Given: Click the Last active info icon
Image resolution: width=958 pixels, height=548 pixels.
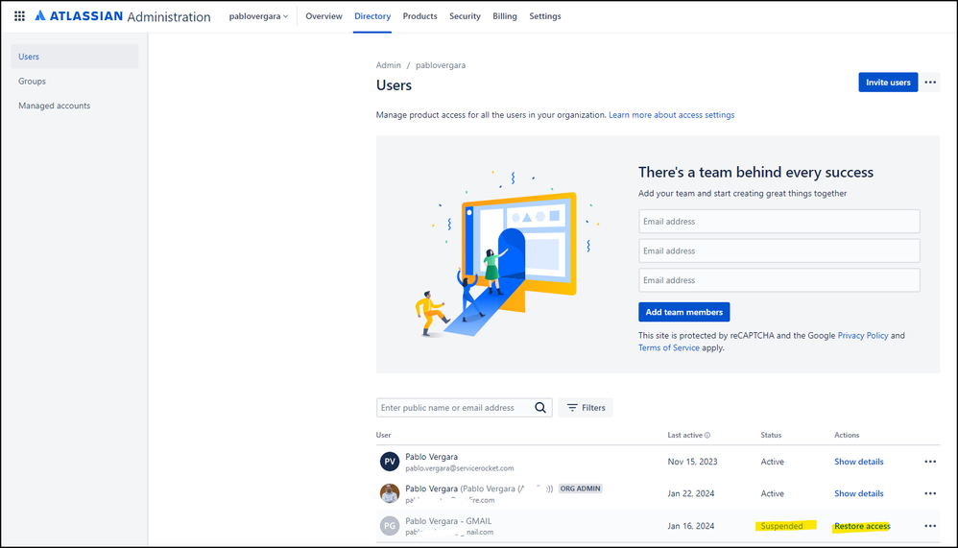Looking at the screenshot, I should 707,435.
